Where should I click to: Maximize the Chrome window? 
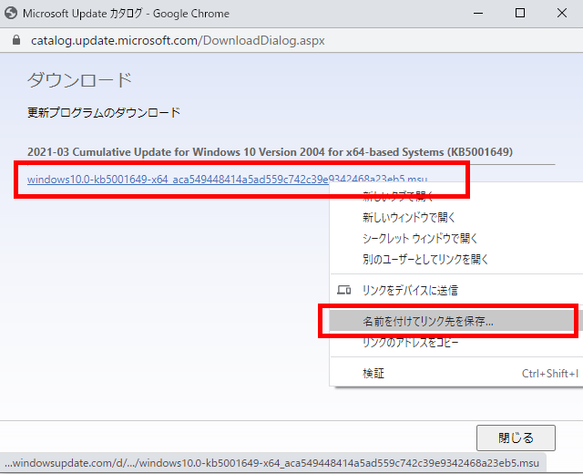click(x=520, y=14)
